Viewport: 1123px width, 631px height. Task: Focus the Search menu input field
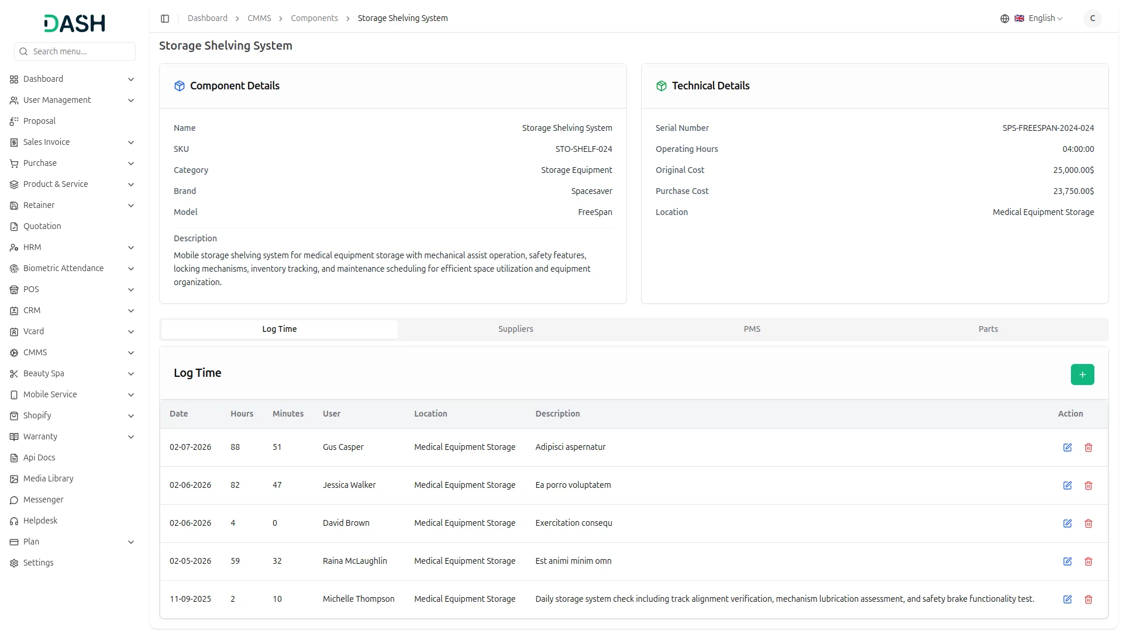(x=75, y=51)
